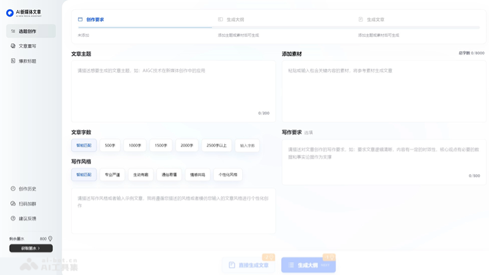
Task: Select the 500字 word count option
Action: tap(110, 145)
